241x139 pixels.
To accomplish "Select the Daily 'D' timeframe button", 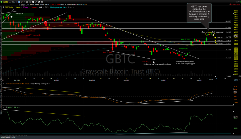I will coord(19,2).
